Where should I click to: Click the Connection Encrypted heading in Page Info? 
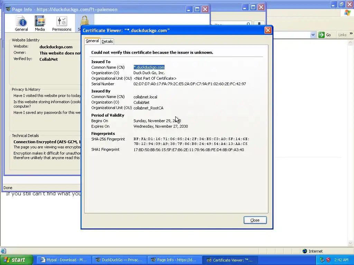coord(47,142)
